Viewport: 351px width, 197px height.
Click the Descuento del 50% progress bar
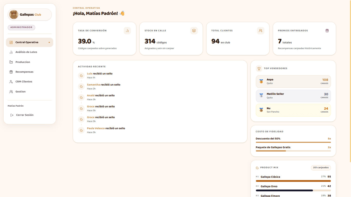pos(293,142)
